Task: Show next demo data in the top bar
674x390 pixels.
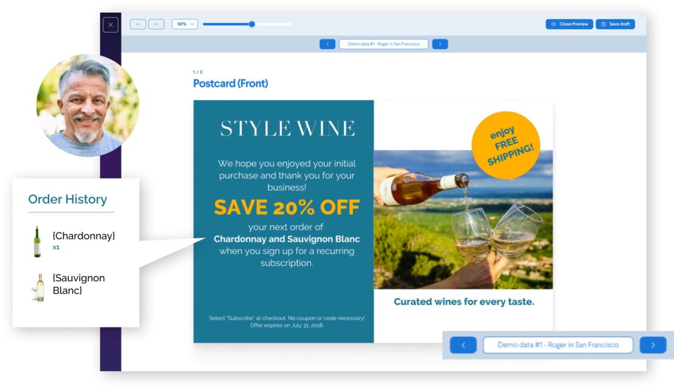Action: 440,44
